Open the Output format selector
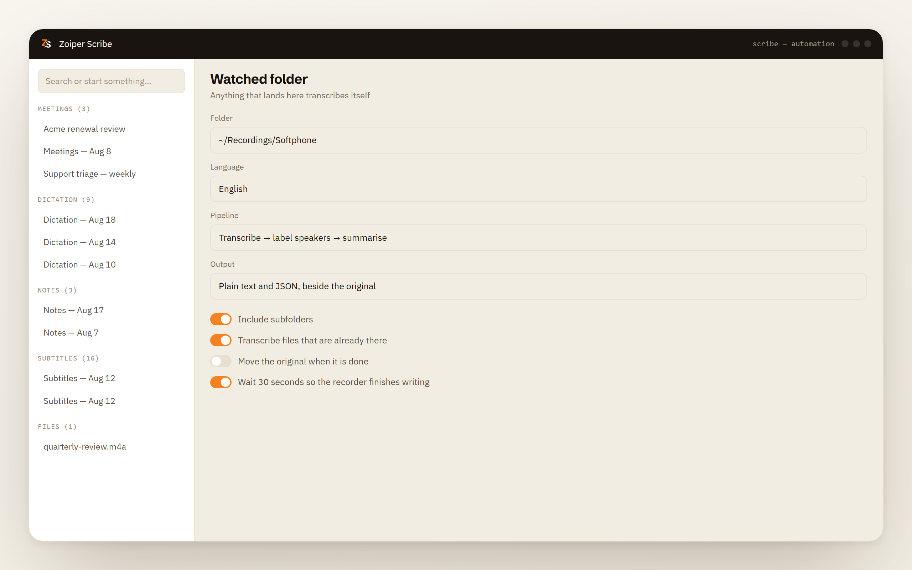 538,286
